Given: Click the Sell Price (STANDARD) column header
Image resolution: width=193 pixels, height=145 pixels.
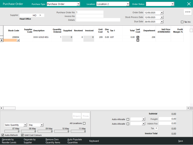Looking at the screenshot, I should (164, 30).
